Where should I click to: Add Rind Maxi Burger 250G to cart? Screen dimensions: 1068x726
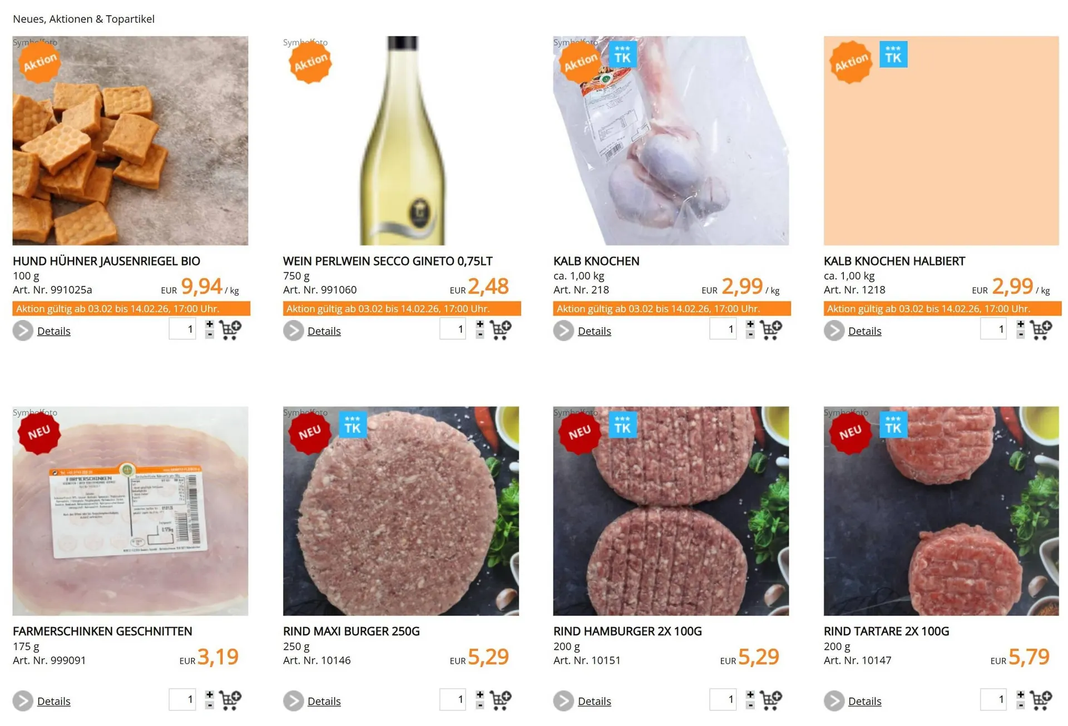tap(500, 700)
